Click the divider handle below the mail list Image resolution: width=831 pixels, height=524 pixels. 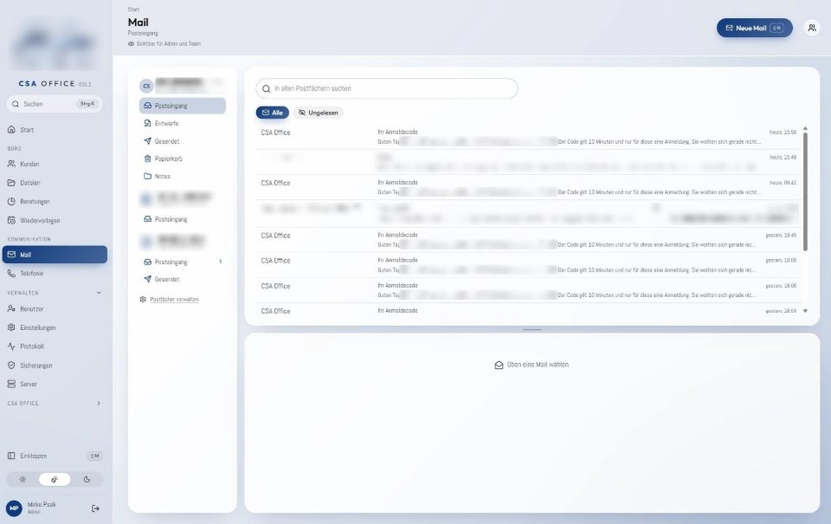pyautogui.click(x=532, y=330)
